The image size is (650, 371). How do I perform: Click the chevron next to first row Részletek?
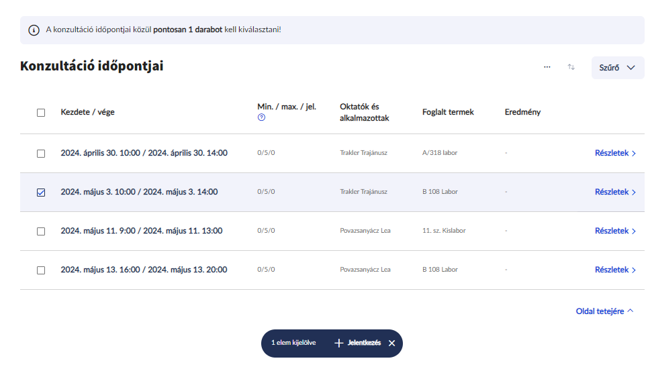[634, 153]
